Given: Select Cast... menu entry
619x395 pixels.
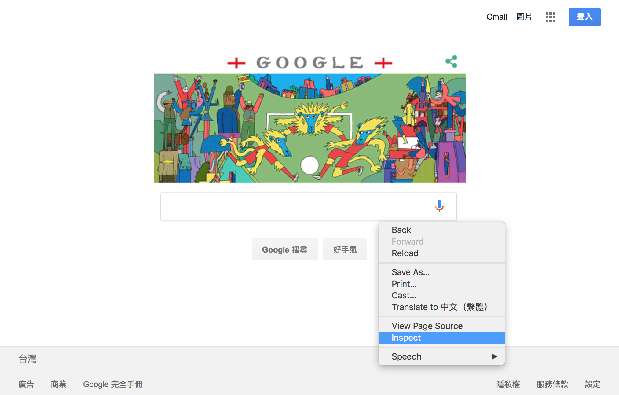Looking at the screenshot, I should pos(404,295).
